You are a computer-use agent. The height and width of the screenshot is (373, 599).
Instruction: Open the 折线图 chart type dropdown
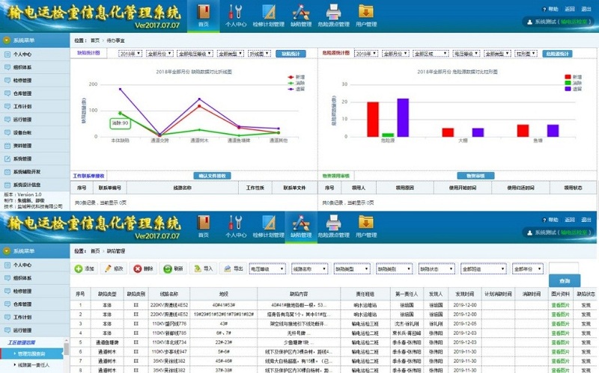pos(261,55)
